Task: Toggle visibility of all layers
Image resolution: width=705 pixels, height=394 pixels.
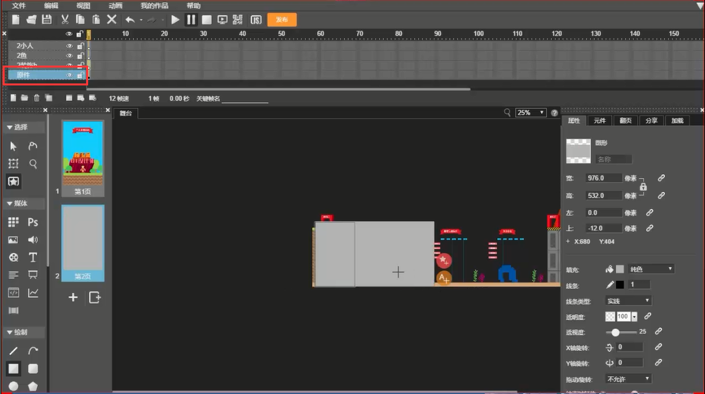Action: [x=69, y=34]
